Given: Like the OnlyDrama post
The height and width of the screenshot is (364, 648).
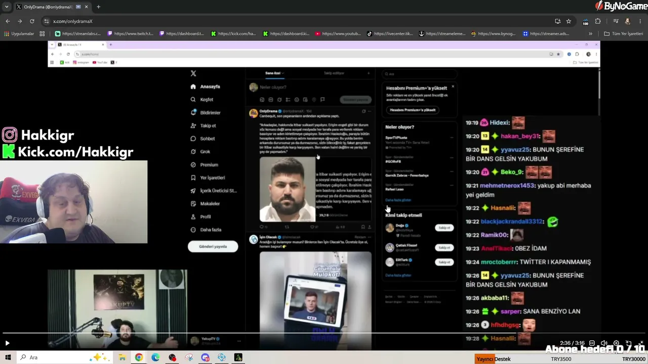Looking at the screenshot, I should [x=312, y=227].
